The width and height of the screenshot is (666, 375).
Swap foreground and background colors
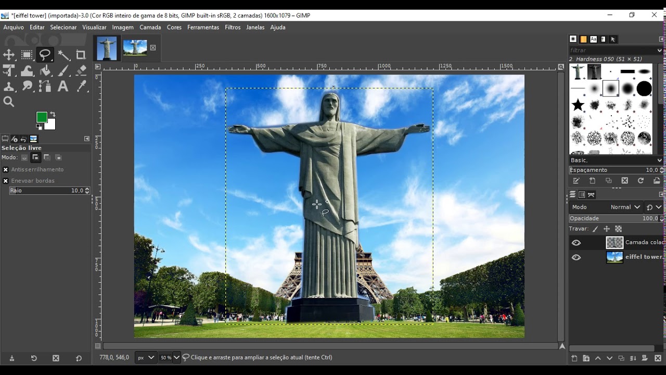point(53,115)
